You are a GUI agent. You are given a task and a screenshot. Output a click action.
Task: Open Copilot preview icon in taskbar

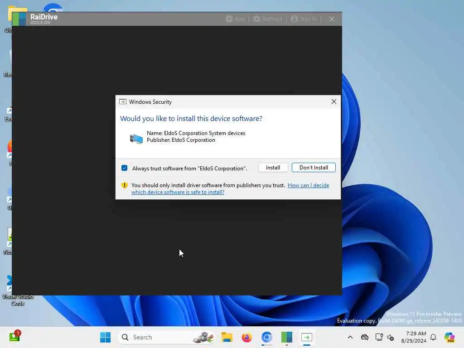pos(449,337)
